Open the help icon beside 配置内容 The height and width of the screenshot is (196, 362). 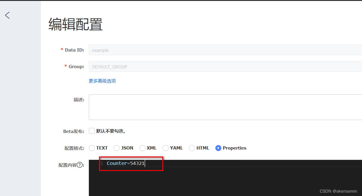80,165
